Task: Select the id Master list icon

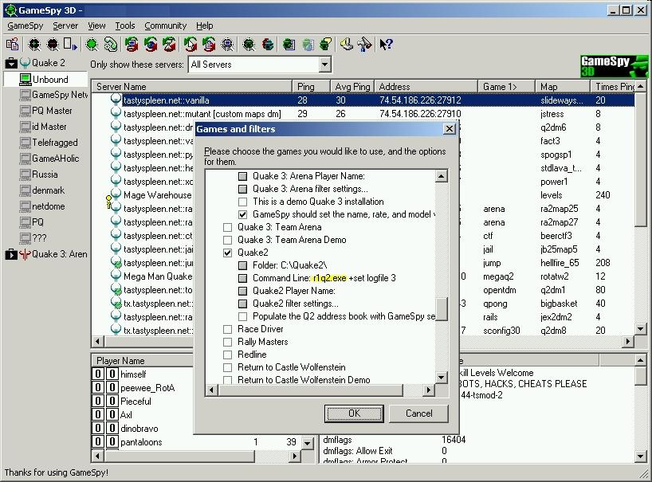Action: [25, 127]
